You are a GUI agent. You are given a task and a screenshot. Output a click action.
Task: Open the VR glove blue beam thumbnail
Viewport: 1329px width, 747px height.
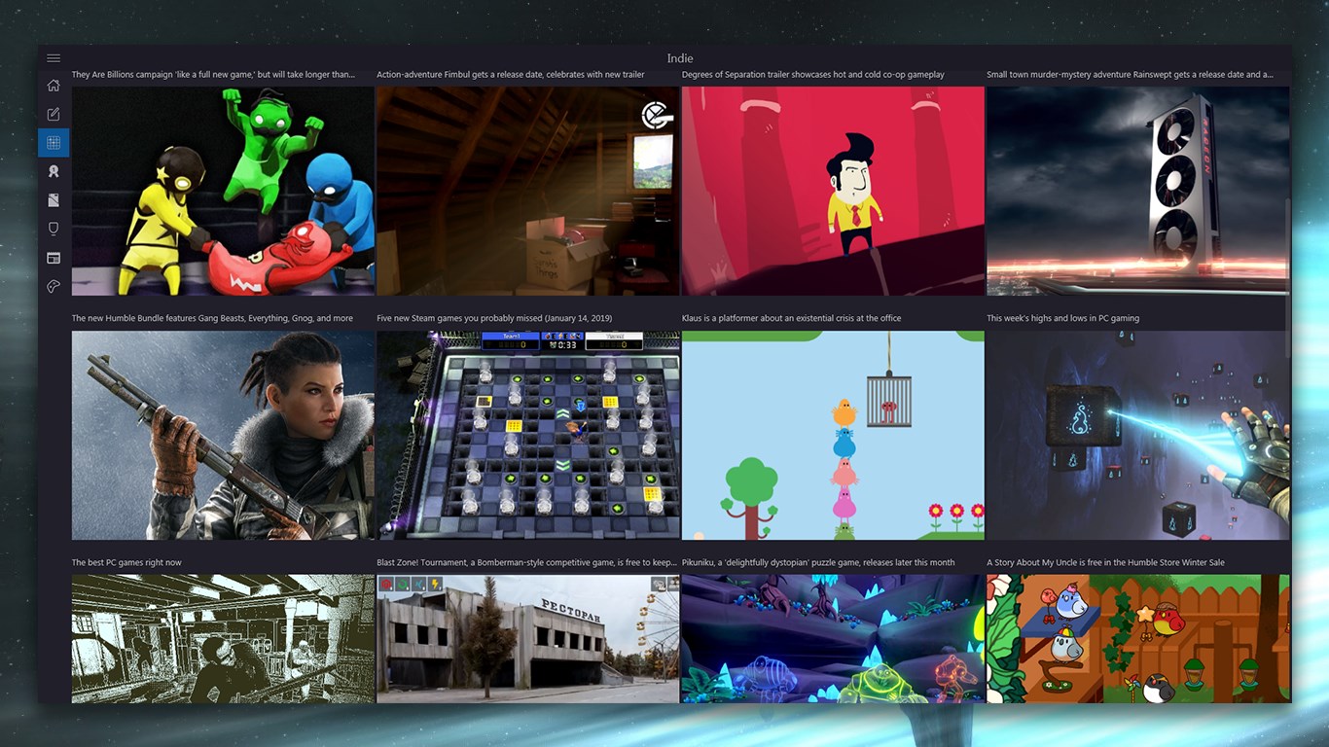[1138, 435]
